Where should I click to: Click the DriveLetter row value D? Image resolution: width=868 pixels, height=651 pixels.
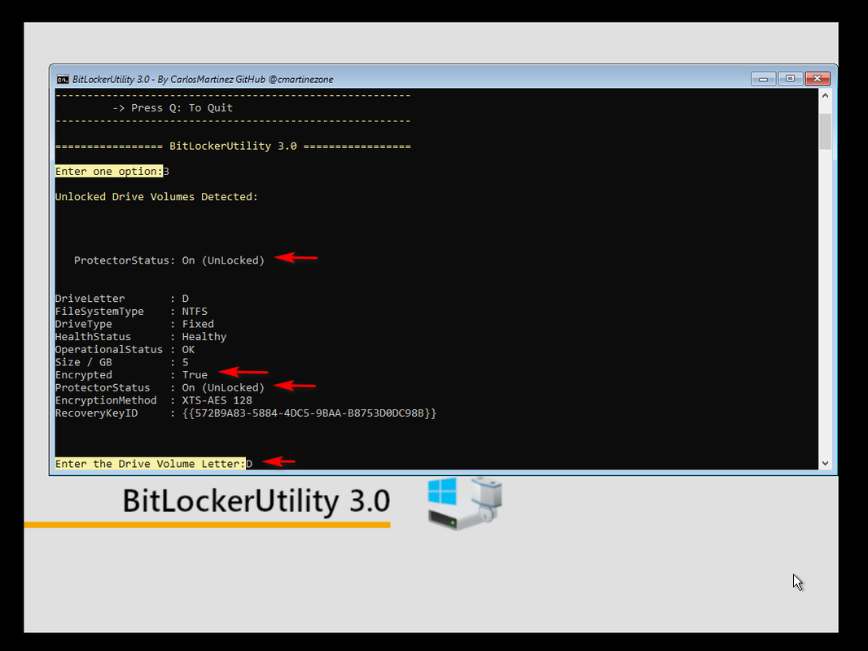click(186, 299)
